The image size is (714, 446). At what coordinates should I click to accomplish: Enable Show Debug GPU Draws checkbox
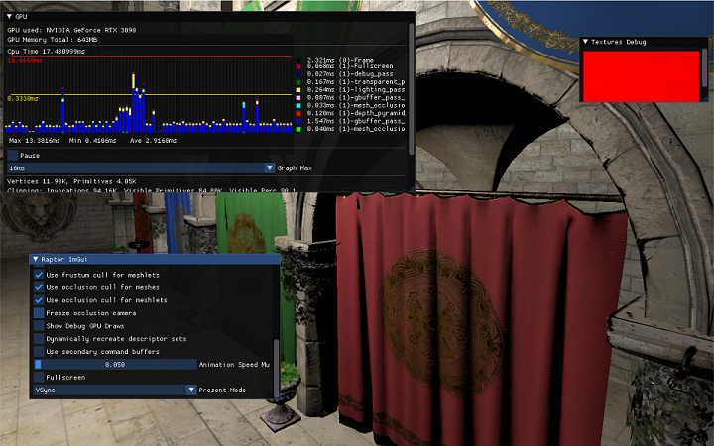point(39,326)
